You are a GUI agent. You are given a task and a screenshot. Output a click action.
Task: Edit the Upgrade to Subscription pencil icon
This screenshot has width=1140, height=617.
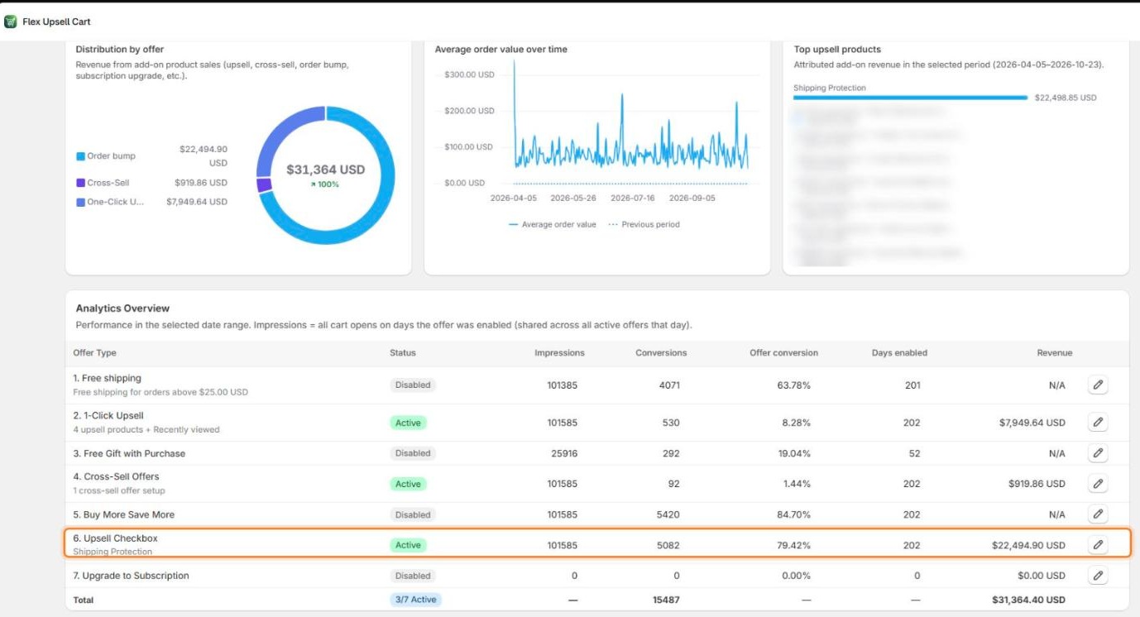[1098, 576]
